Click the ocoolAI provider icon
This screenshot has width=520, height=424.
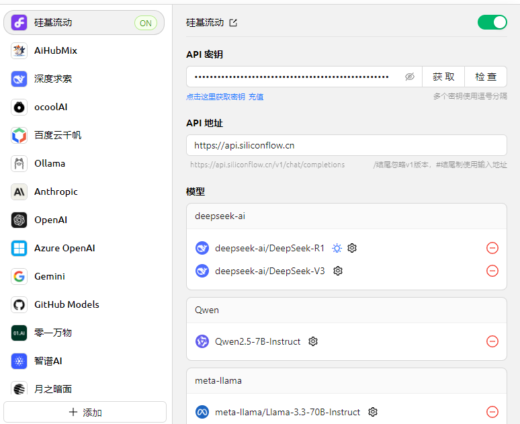19,107
